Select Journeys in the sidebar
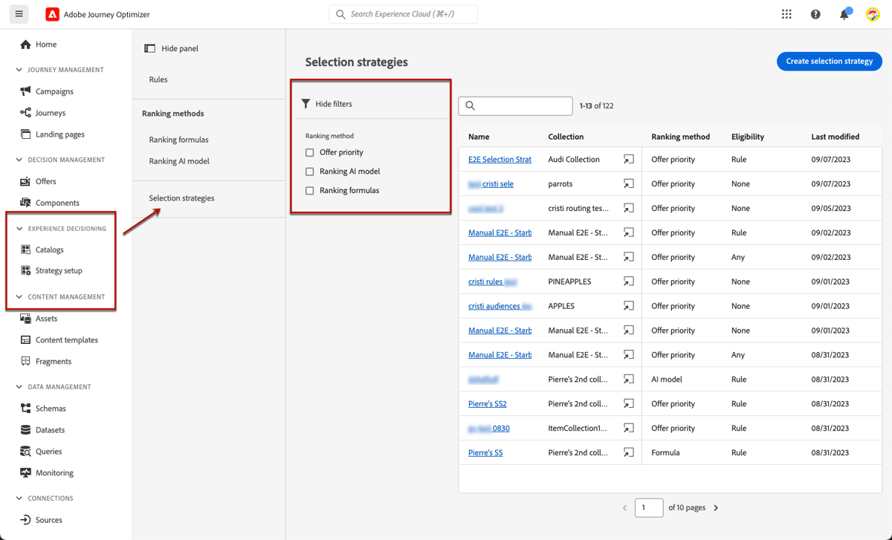The height and width of the screenshot is (540, 892). click(49, 112)
